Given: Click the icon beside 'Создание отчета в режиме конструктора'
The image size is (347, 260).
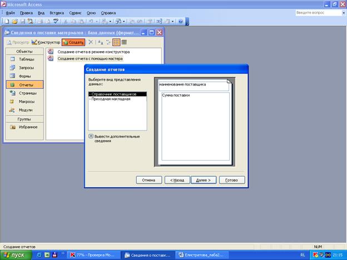Looking at the screenshot, I should pos(51,52).
